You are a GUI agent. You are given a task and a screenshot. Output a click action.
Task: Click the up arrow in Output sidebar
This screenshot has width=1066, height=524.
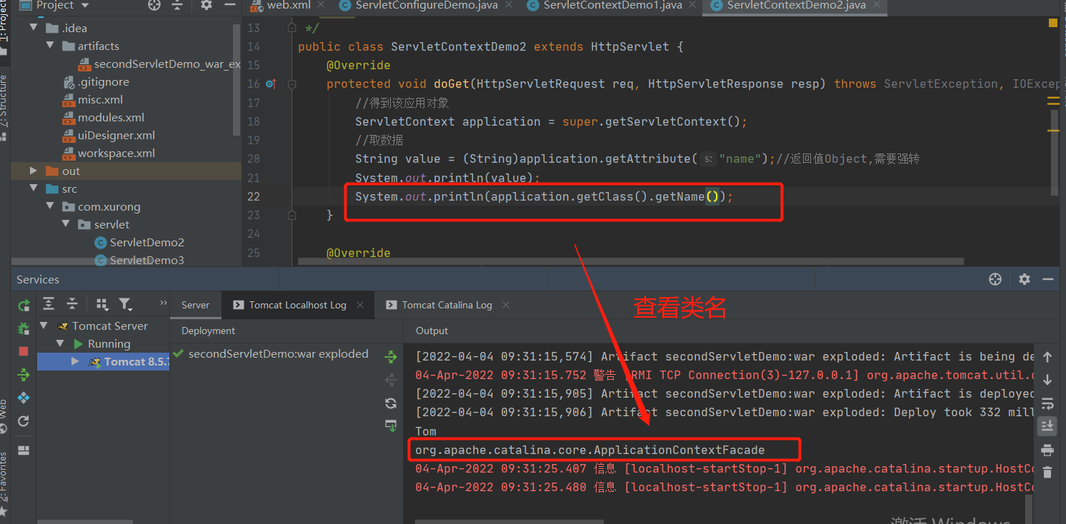(x=1047, y=357)
